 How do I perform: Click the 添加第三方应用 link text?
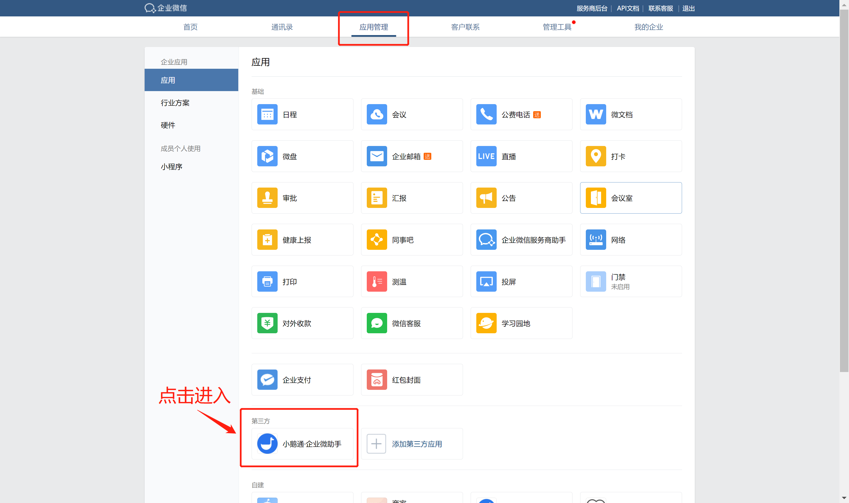[x=417, y=444]
